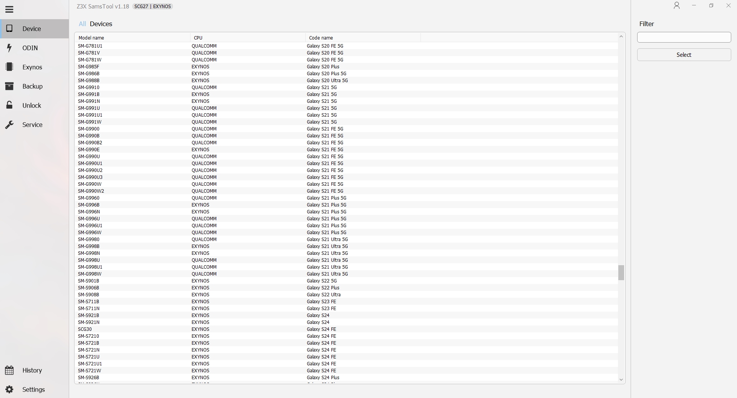Click the QUALCOMM cell in the SM-G998U row

click(204, 260)
